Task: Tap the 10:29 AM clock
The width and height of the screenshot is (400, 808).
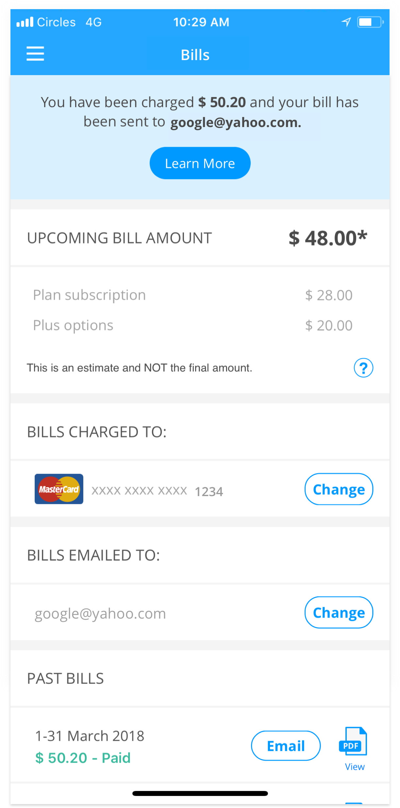Action: point(201,22)
